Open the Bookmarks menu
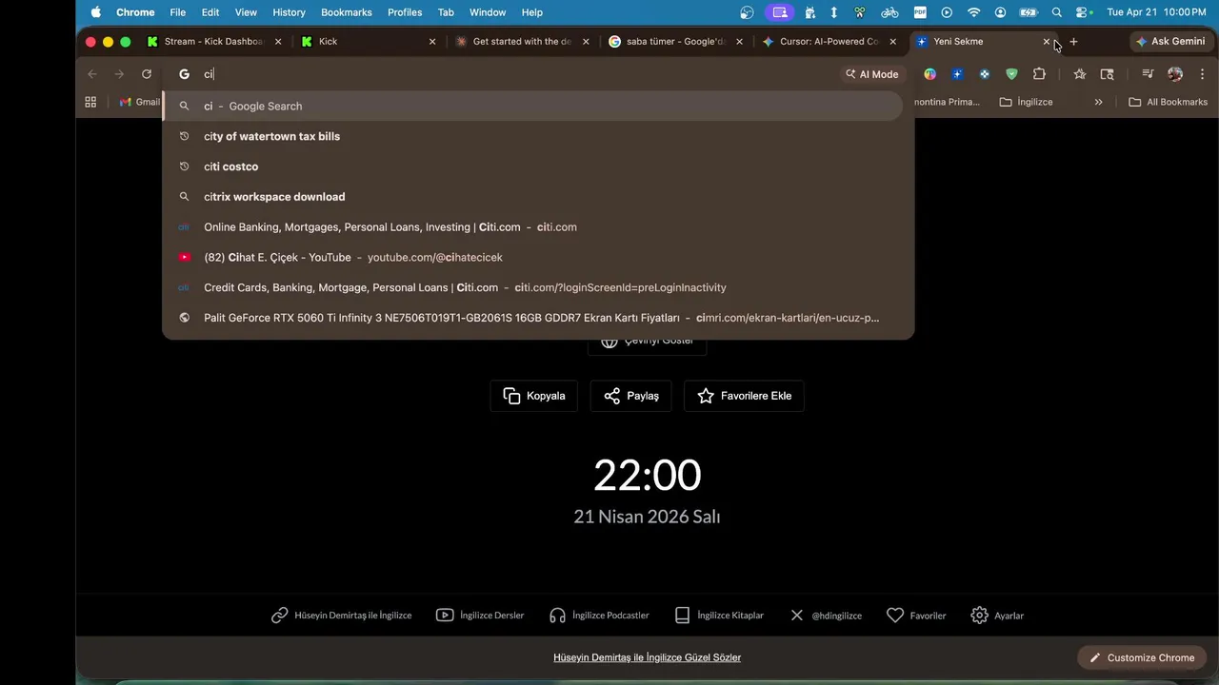This screenshot has height=685, width=1219. tap(347, 12)
